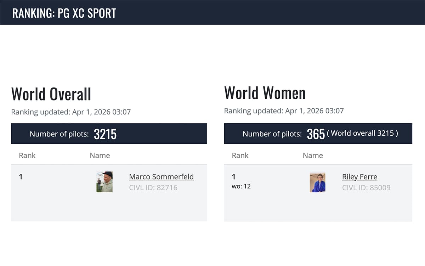
Task: Click the 'RANKING: PG XC SPORT' page title
Action: [x=64, y=13]
